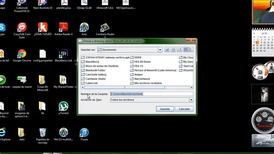The image size is (274, 154).
Task: Select Blocs de notas de OneNote folder
Action: (100, 66)
